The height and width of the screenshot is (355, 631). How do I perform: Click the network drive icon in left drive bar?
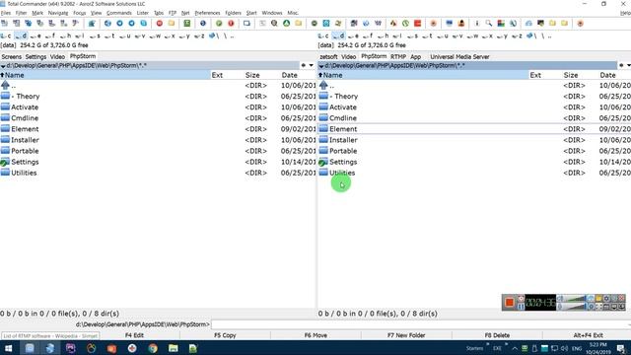(x=213, y=35)
